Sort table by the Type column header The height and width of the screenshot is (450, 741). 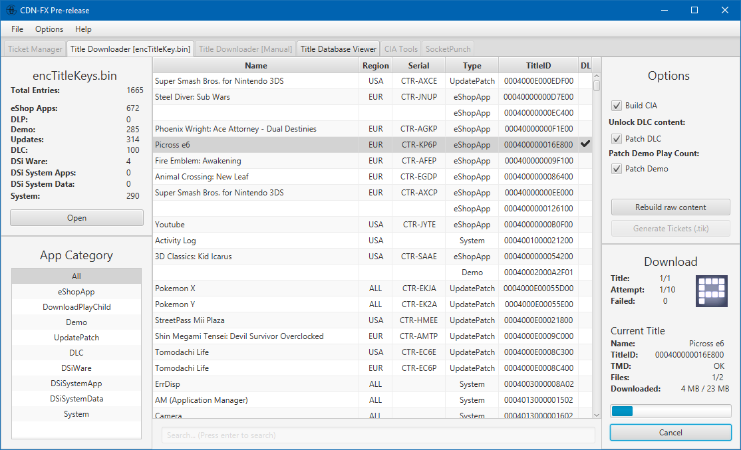pyautogui.click(x=472, y=66)
